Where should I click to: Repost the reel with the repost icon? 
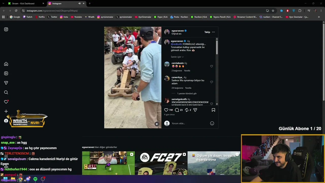187,110
